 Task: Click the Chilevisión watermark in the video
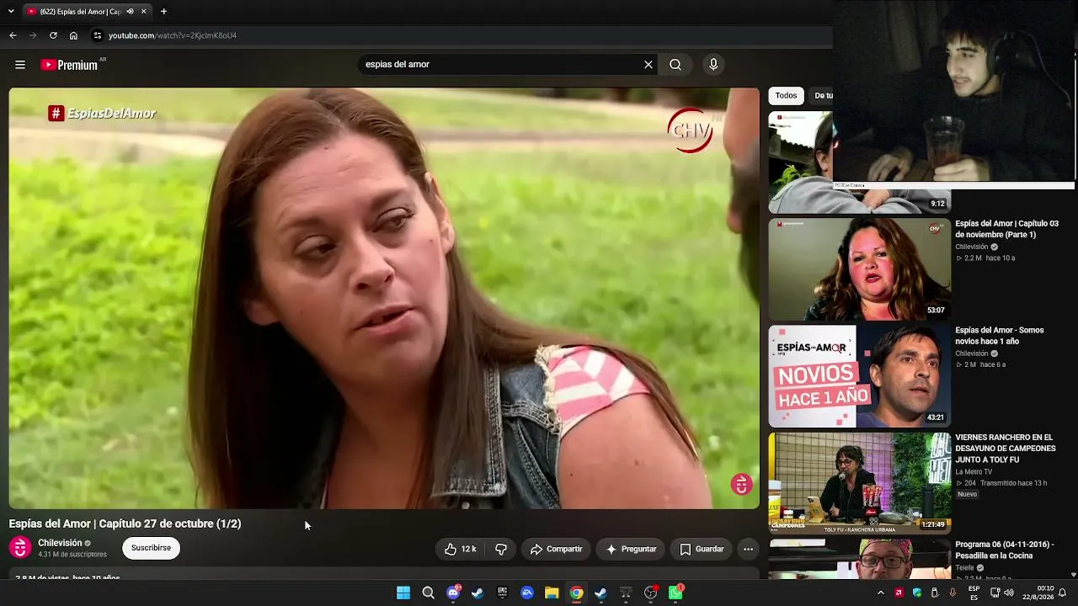741,484
